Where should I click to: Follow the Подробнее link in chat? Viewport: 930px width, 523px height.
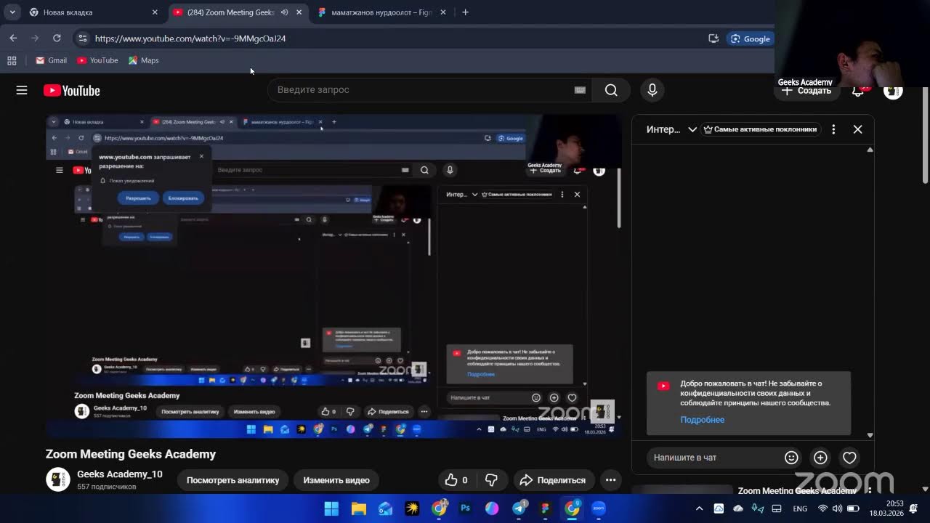pos(702,420)
